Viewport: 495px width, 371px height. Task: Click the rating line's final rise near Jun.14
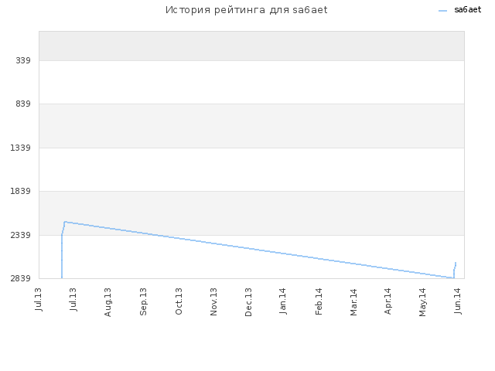click(455, 270)
